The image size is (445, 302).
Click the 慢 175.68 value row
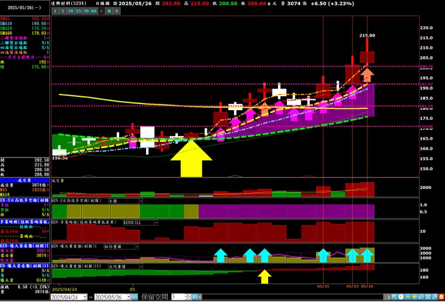pos(25,67)
